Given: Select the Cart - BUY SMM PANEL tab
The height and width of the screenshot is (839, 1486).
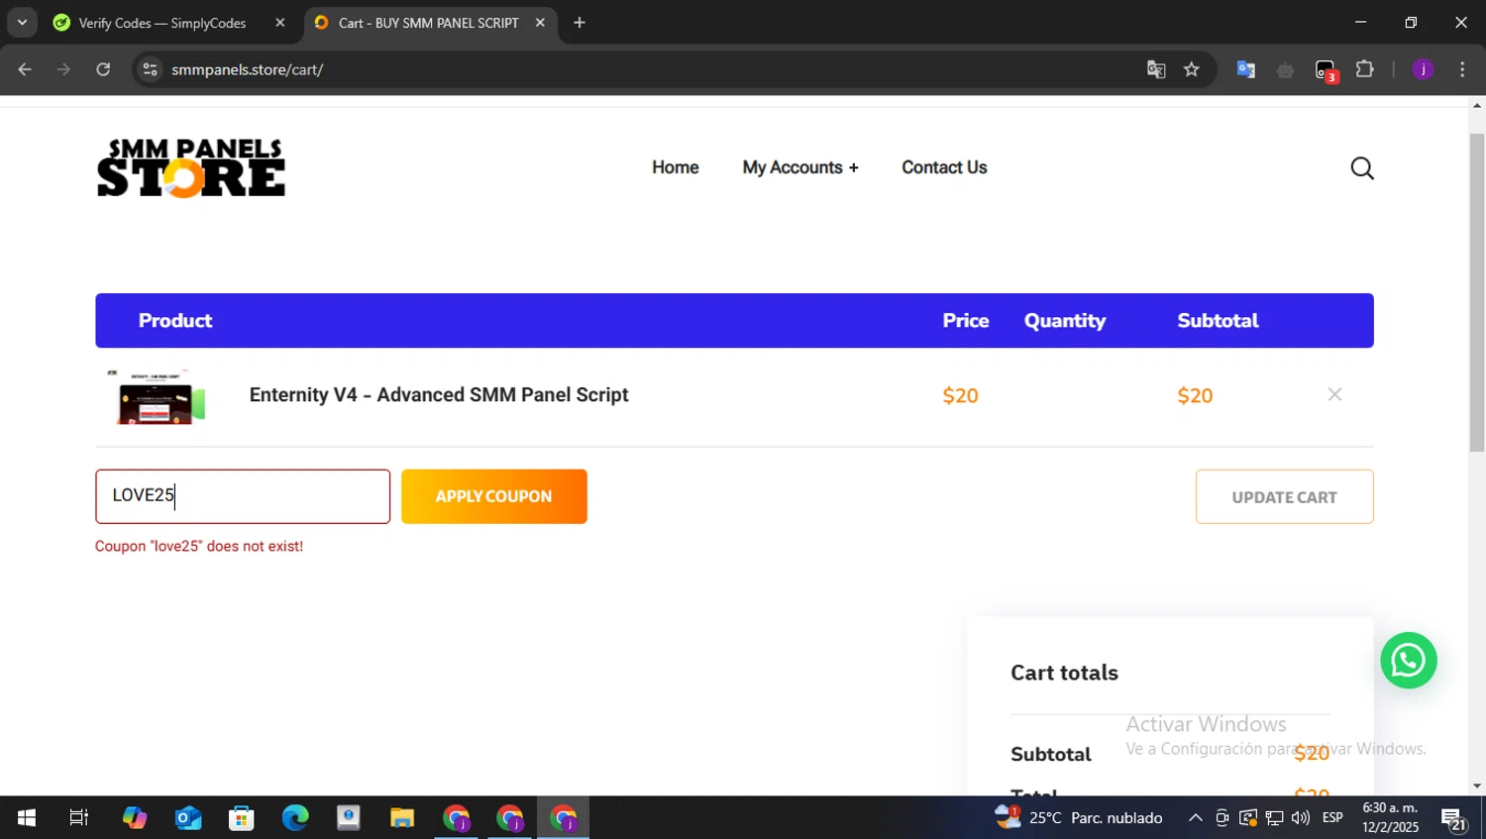Looking at the screenshot, I should [x=428, y=23].
